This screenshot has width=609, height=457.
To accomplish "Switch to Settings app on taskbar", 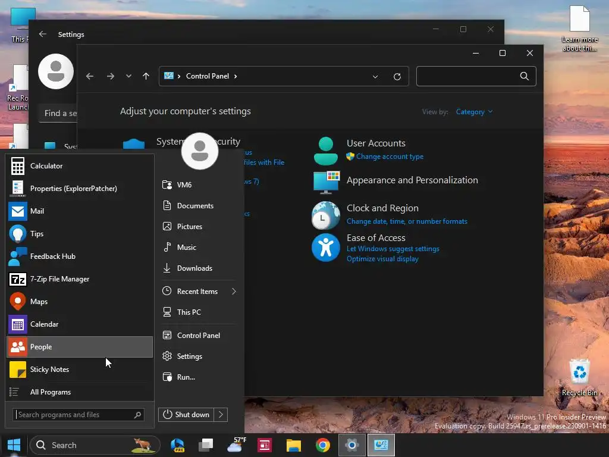I will point(352,445).
